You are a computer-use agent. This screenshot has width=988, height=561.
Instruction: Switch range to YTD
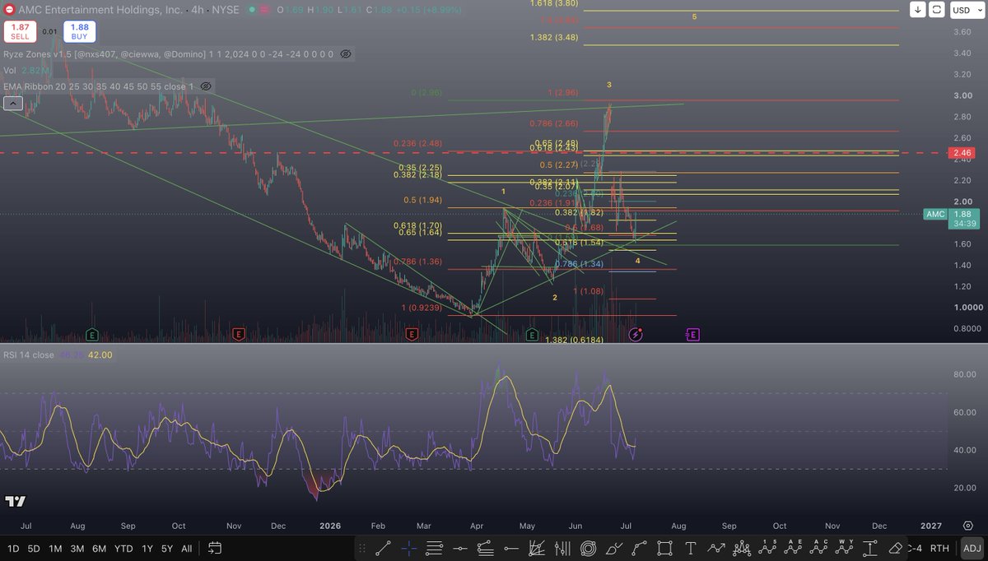123,548
